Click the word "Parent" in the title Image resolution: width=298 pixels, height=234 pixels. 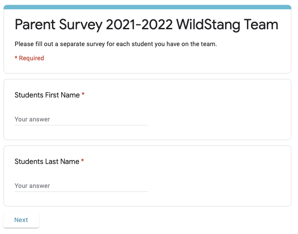click(x=36, y=25)
